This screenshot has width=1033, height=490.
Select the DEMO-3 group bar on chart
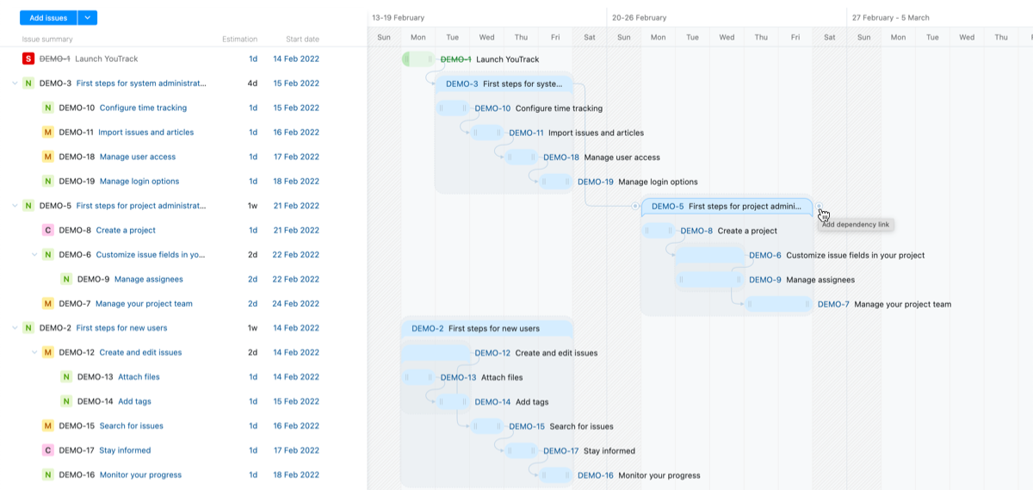(504, 84)
